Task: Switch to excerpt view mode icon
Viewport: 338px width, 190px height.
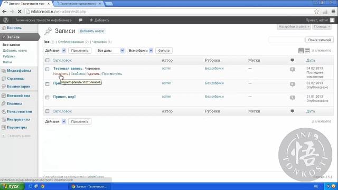Action: pyautogui.click(x=307, y=51)
